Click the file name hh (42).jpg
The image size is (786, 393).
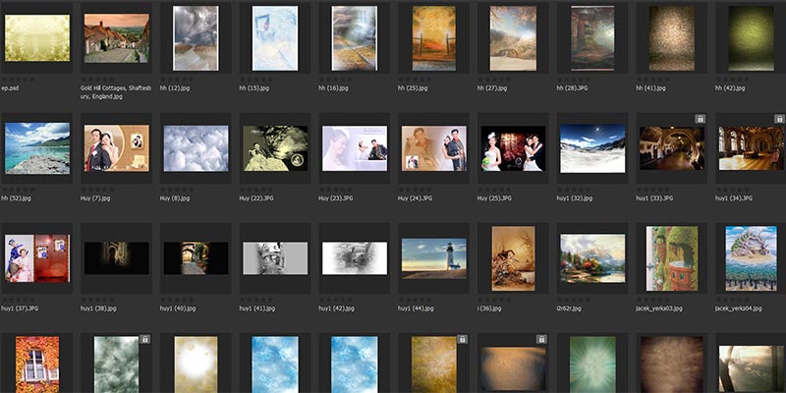pos(728,88)
